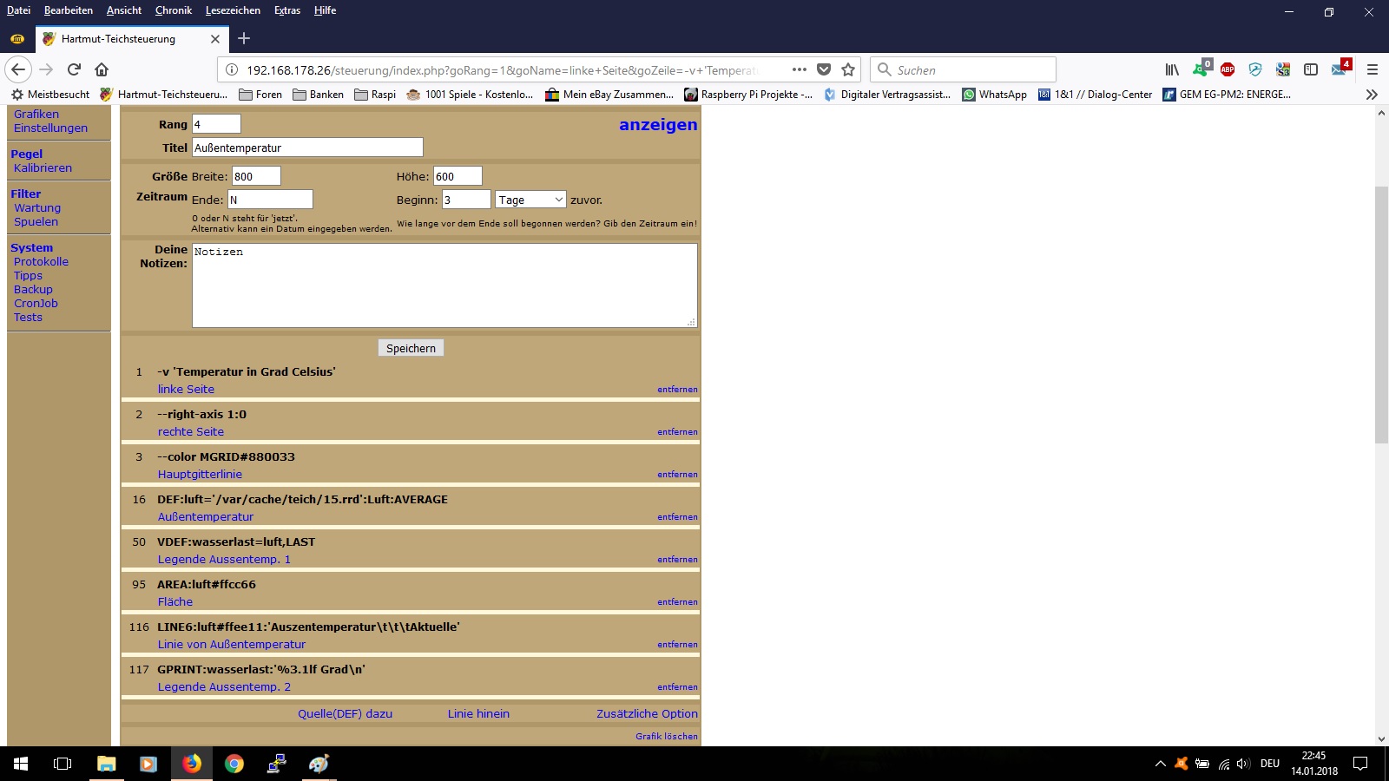Open the Extras menu

point(286,10)
